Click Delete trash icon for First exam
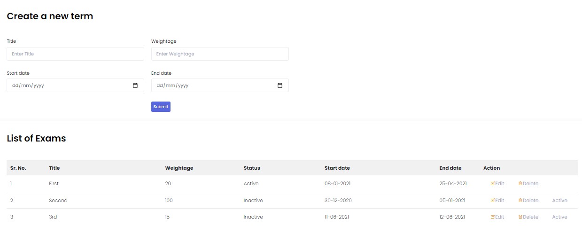Screen dimensions: 582x228 click(520, 184)
